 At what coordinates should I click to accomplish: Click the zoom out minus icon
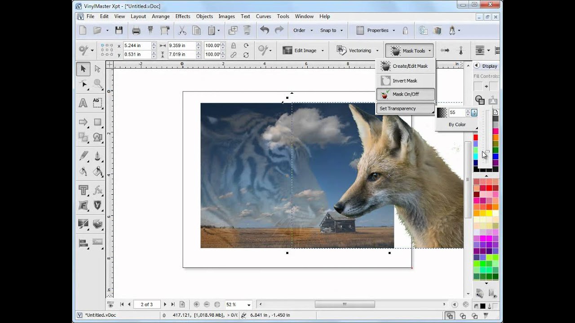207,304
